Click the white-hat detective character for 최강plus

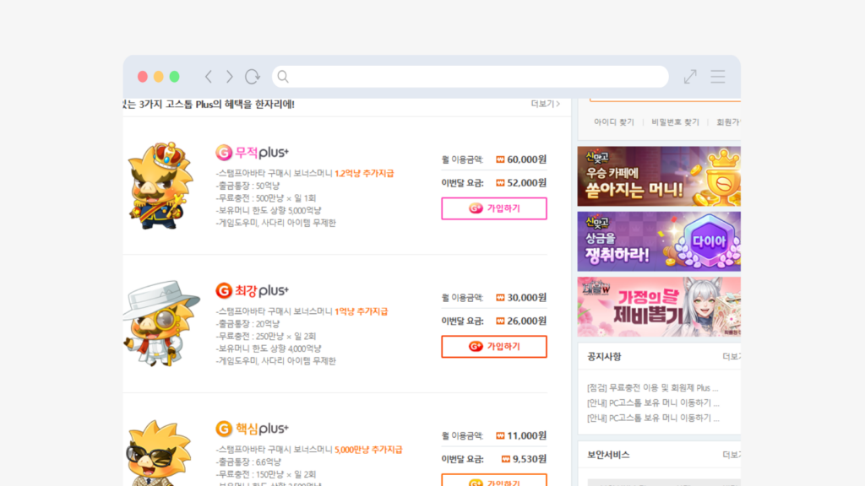[x=161, y=323]
